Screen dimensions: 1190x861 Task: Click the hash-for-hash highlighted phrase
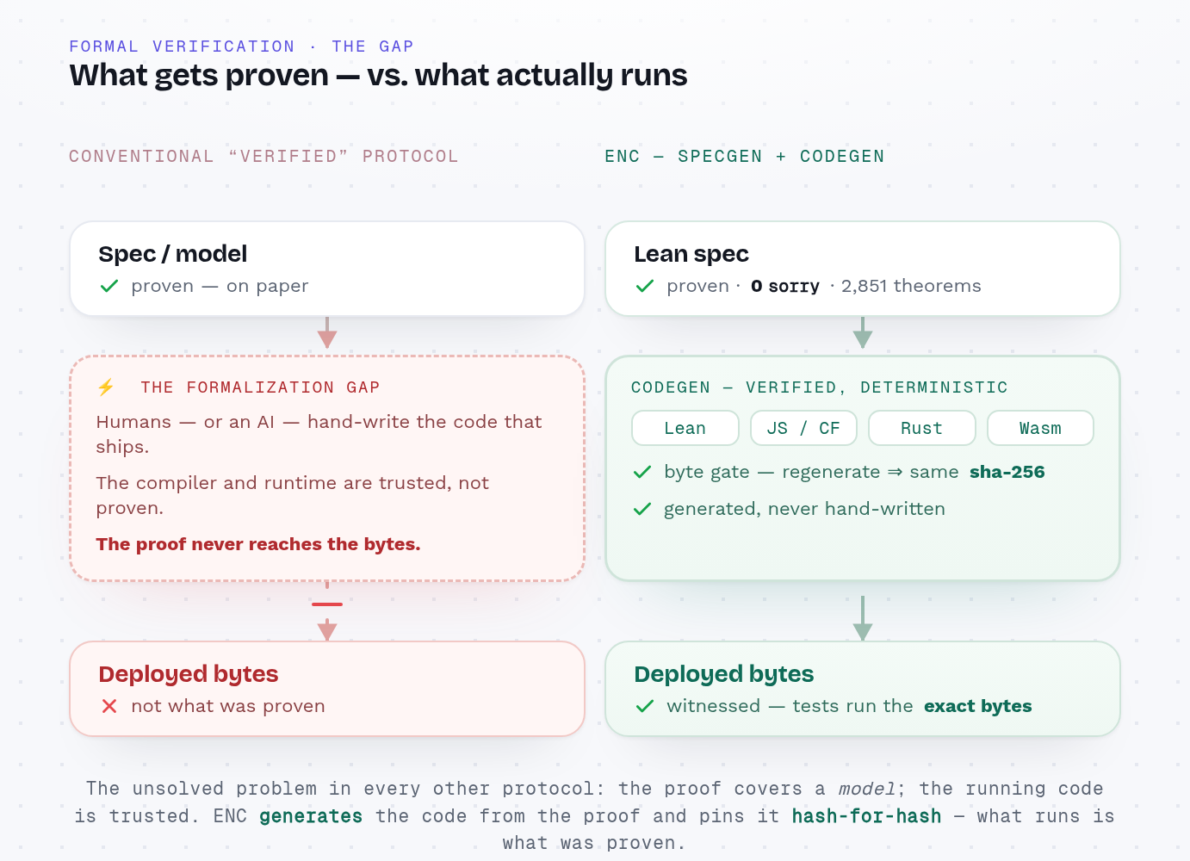(866, 816)
